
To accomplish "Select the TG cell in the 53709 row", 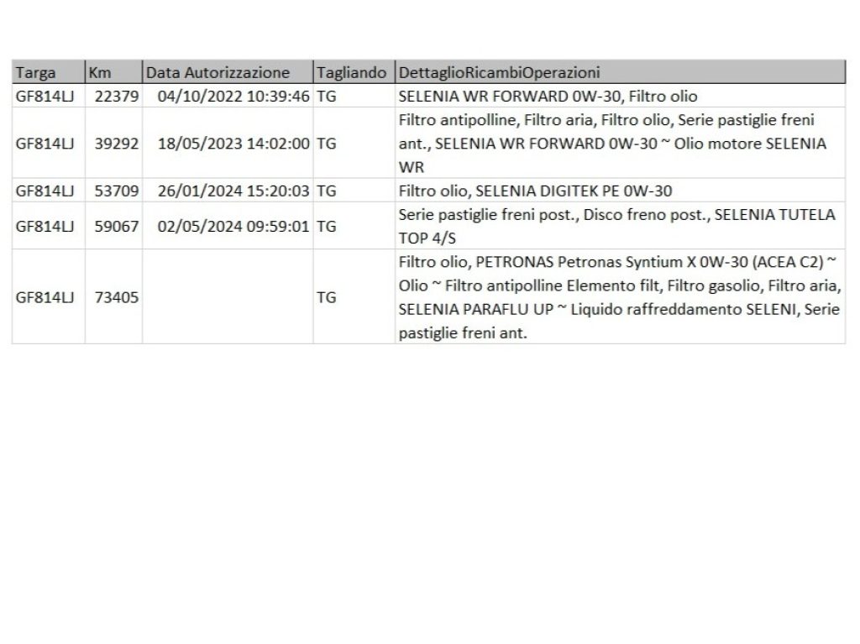I will pos(354,191).
